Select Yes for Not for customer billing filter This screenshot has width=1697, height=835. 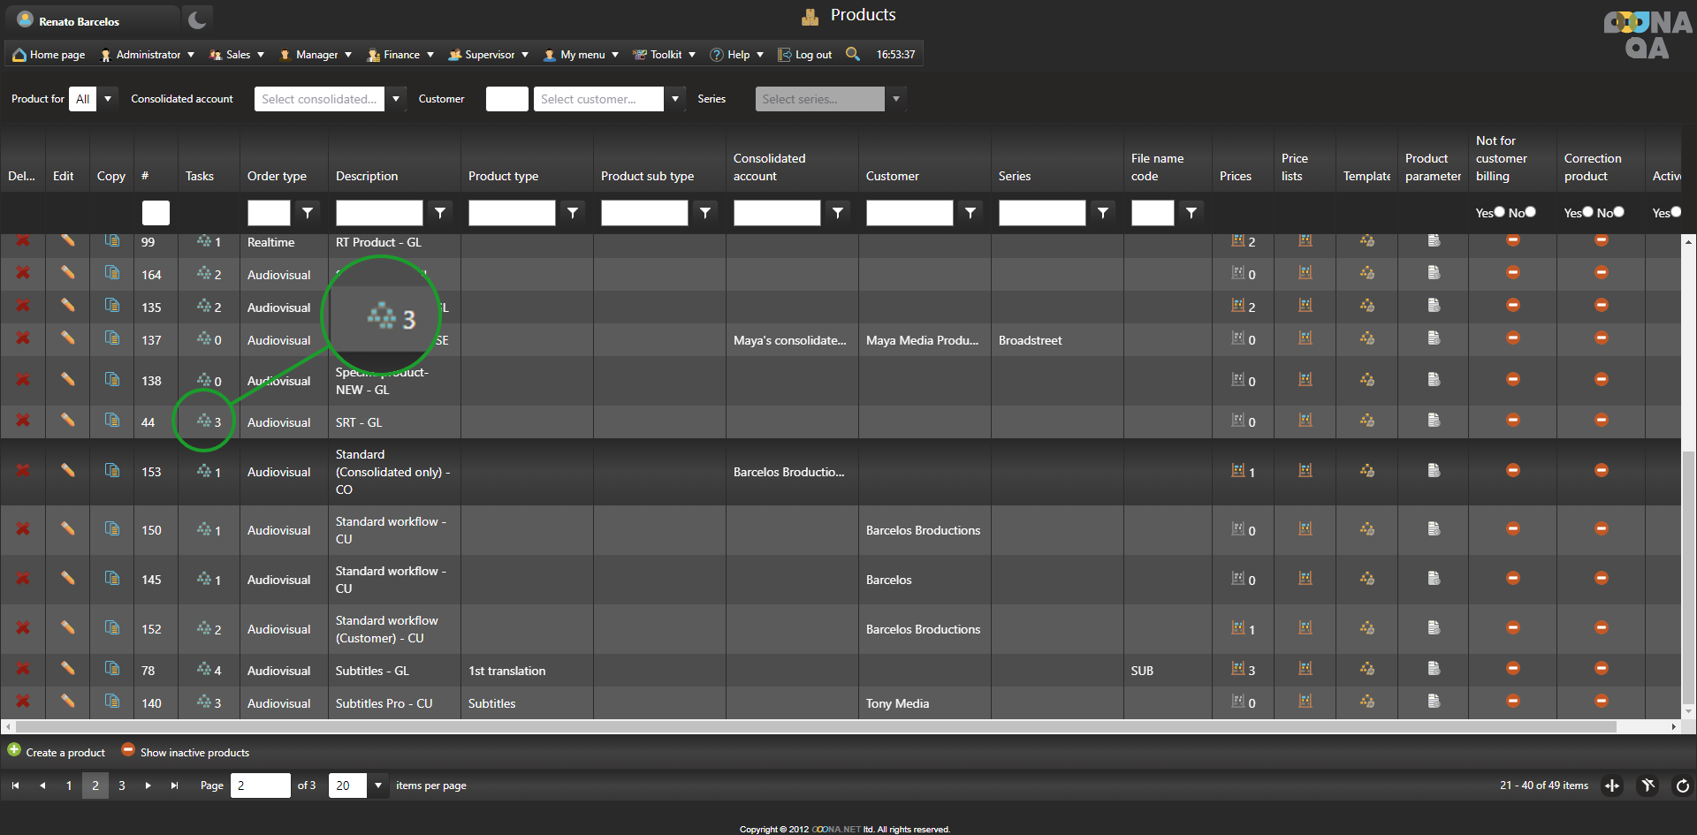point(1499,212)
